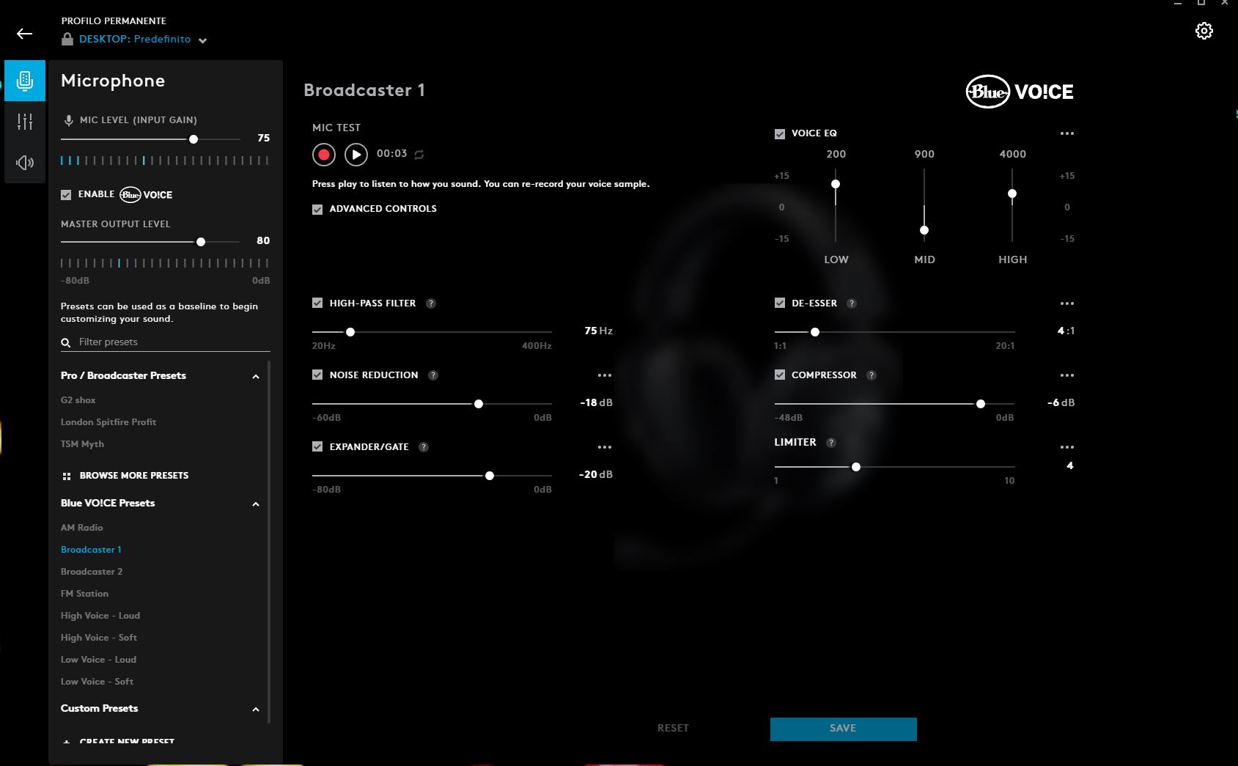The height and width of the screenshot is (766, 1238).
Task: Click the Mic Level slider handle
Action: click(194, 139)
